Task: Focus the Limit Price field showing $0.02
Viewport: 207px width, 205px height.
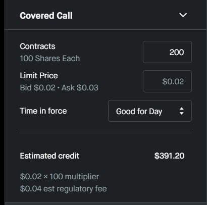Action: click(x=167, y=81)
